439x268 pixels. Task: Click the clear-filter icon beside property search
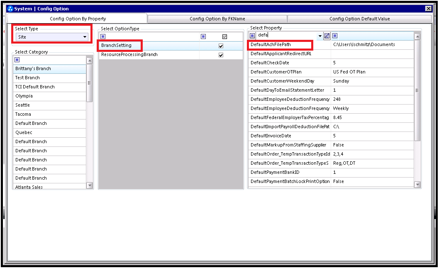327,36
